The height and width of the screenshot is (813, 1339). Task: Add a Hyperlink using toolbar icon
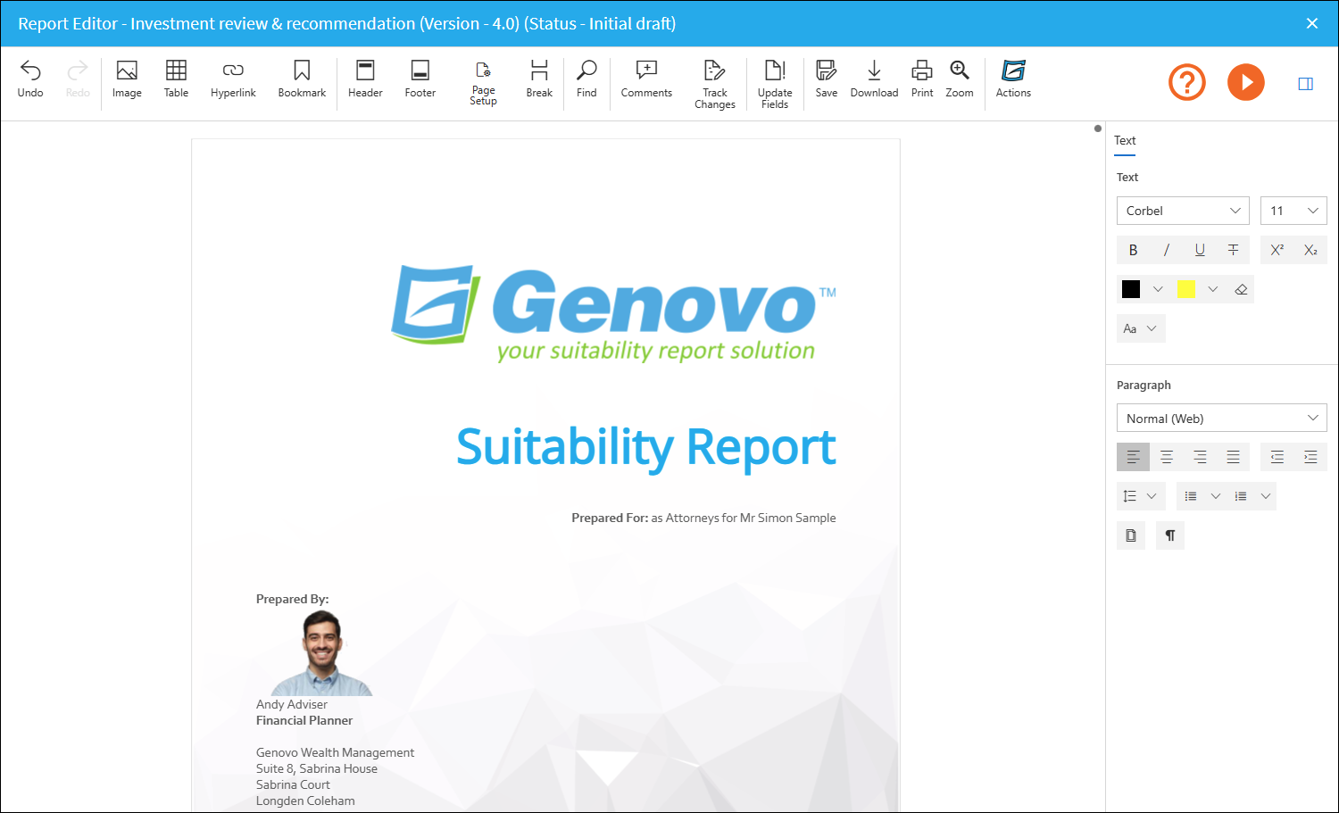233,79
